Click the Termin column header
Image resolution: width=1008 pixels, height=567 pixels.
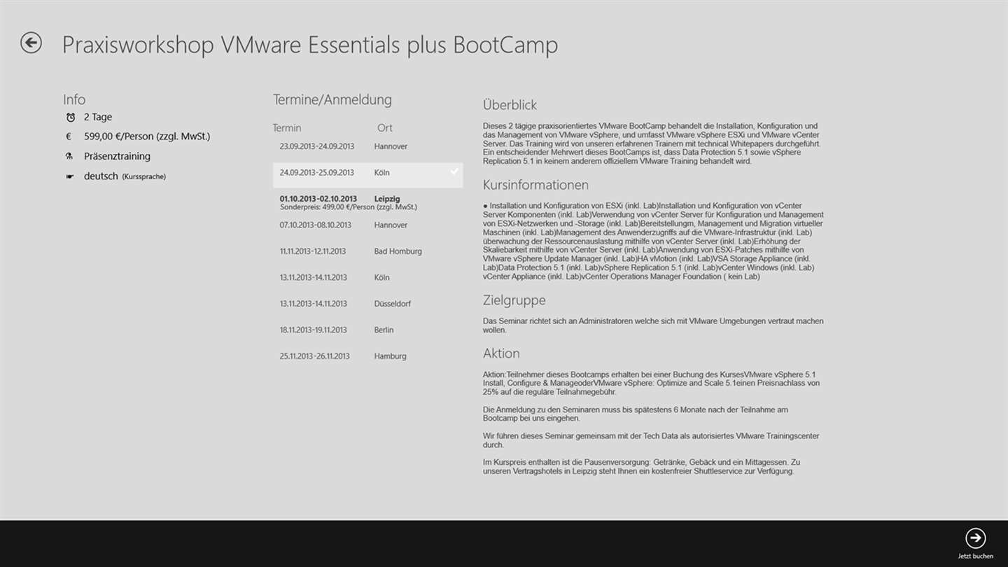287,128
